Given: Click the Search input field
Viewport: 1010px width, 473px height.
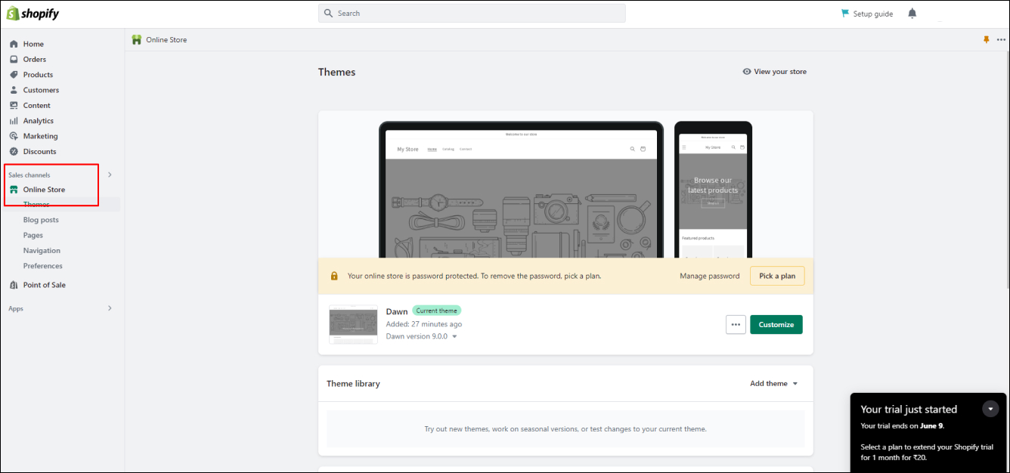Looking at the screenshot, I should 472,14.
